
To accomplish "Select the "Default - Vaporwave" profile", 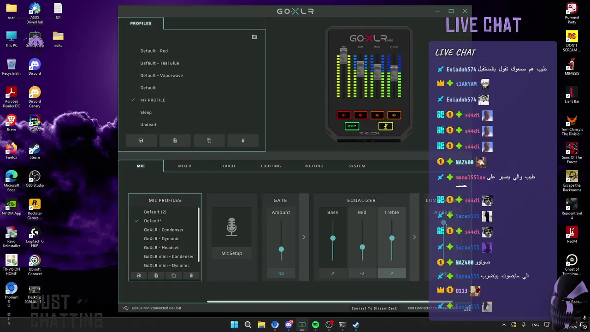I will click(x=161, y=75).
